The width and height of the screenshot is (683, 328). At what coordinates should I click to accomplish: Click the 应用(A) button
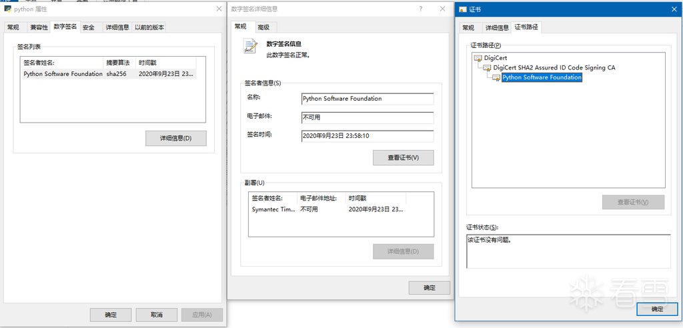(202, 315)
